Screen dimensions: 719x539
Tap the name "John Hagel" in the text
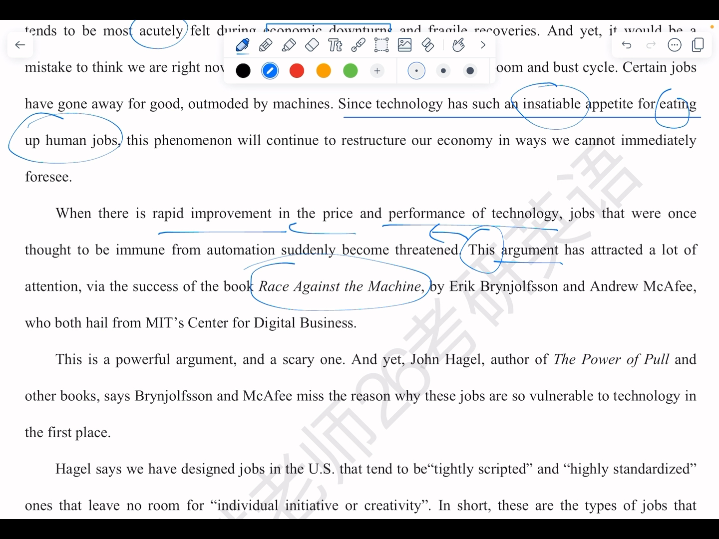(x=447, y=359)
